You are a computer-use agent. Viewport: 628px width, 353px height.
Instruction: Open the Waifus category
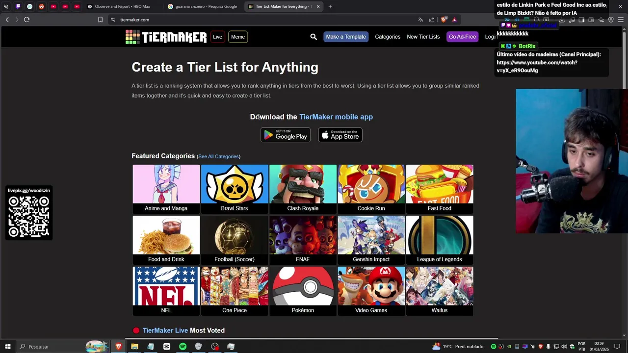coord(440,291)
